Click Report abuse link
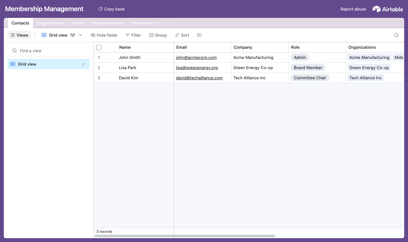The height and width of the screenshot is (242, 408). (353, 9)
